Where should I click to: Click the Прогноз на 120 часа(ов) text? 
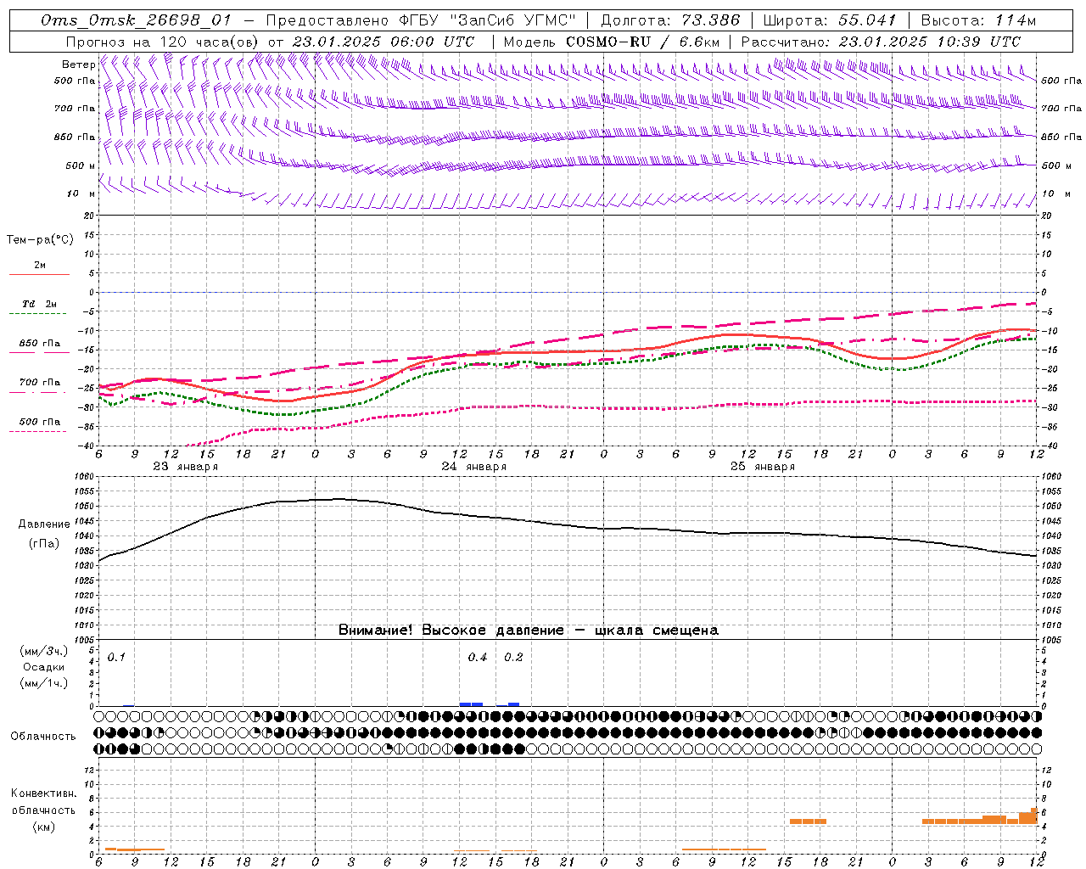tap(162, 42)
